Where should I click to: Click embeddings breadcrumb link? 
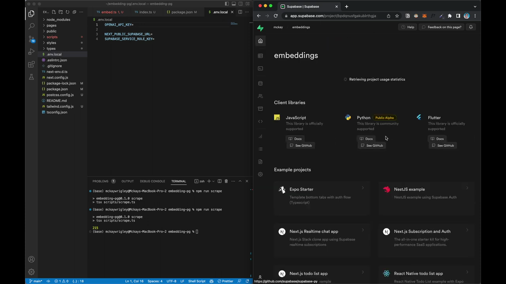tap(301, 27)
